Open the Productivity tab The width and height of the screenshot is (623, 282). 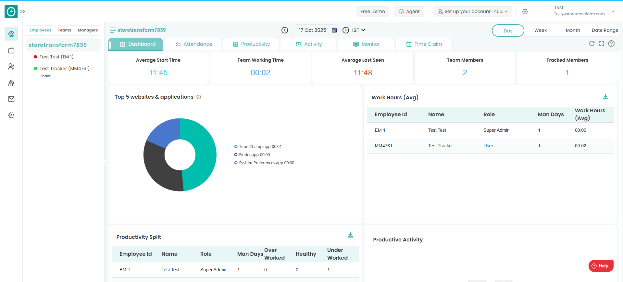[x=251, y=44]
